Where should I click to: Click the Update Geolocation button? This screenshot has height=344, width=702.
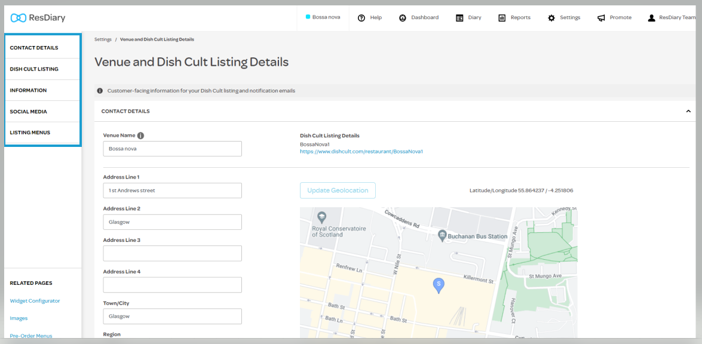click(x=338, y=191)
